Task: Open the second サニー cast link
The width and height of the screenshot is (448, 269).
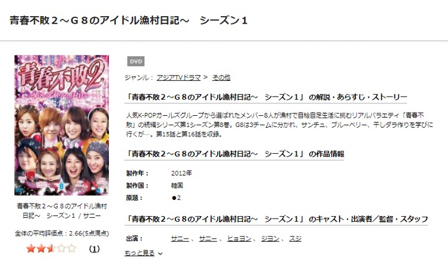Action: 208,238
